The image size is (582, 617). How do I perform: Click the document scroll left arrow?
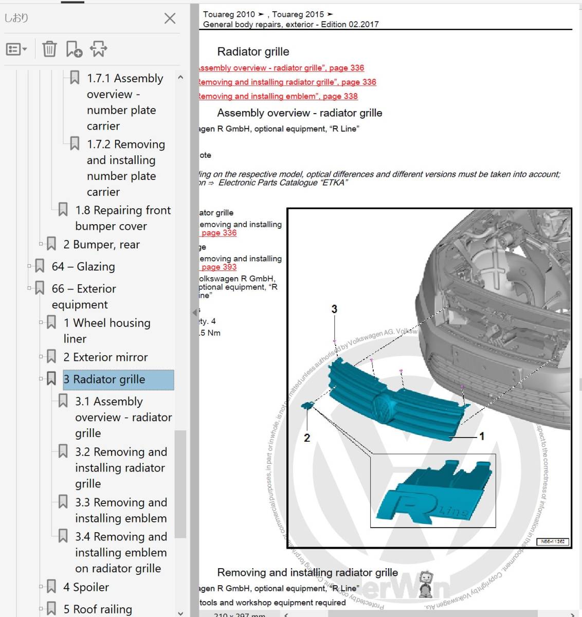tap(286, 614)
